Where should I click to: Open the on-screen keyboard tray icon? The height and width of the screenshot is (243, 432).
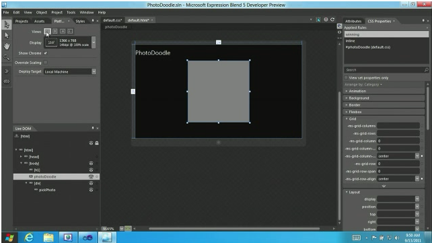click(x=356, y=238)
